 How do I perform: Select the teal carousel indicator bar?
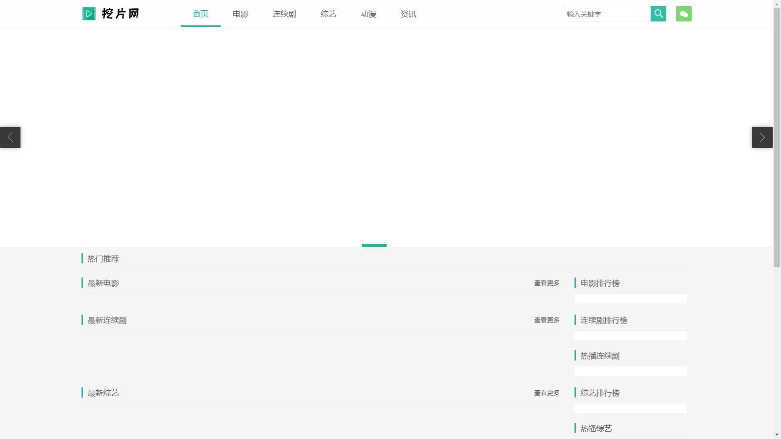tap(374, 245)
